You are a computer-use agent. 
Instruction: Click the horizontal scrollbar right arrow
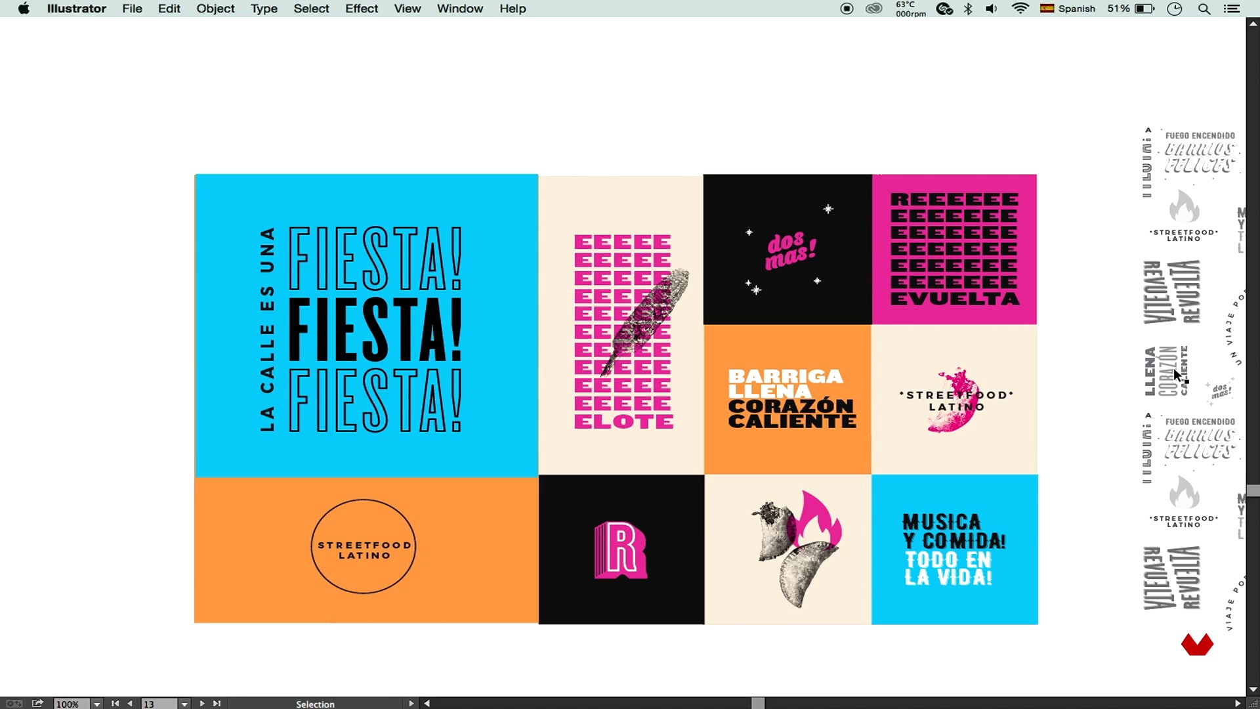tap(1238, 703)
